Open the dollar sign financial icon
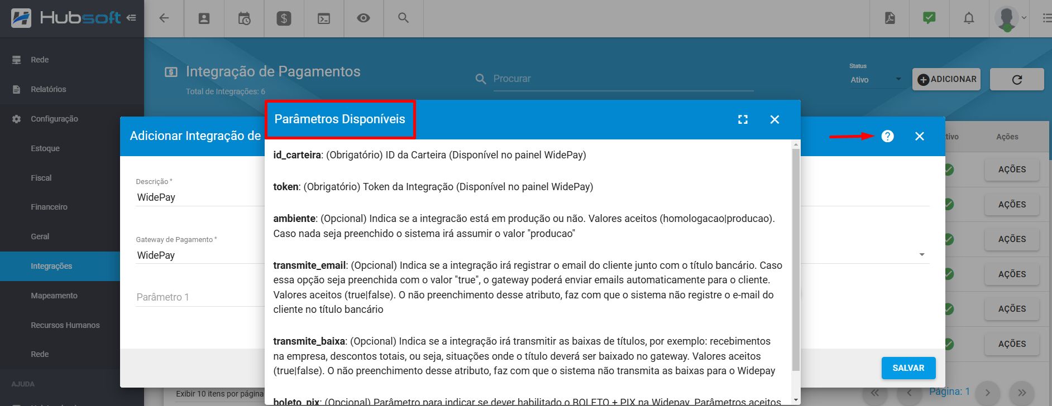 (284, 18)
